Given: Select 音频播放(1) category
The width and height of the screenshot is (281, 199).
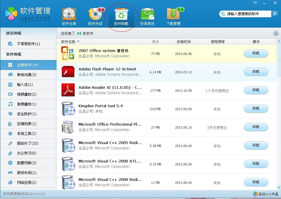Looking at the screenshot, I should (28, 104).
